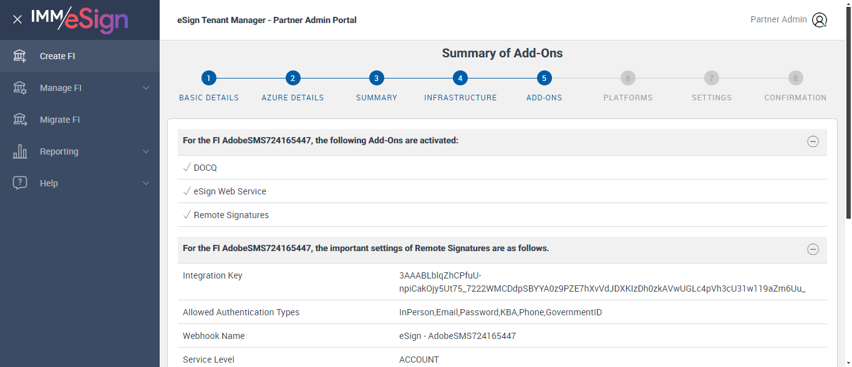Go to step 1 Basic Details

(209, 79)
